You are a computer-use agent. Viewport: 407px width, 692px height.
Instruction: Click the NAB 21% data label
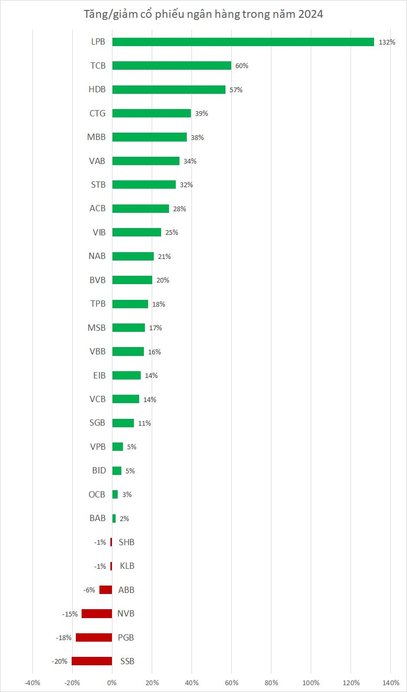(164, 256)
